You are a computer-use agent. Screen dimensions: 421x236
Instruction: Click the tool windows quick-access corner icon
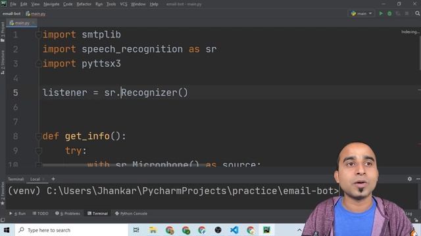tap(3, 220)
